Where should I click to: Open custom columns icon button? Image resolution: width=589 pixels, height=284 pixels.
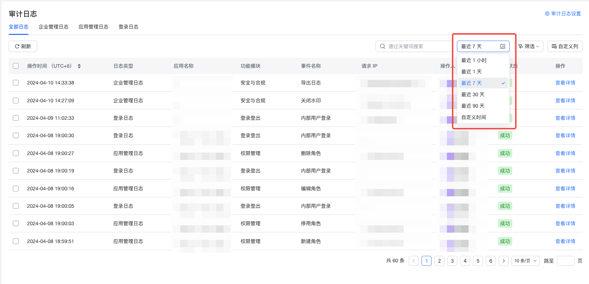coord(554,46)
